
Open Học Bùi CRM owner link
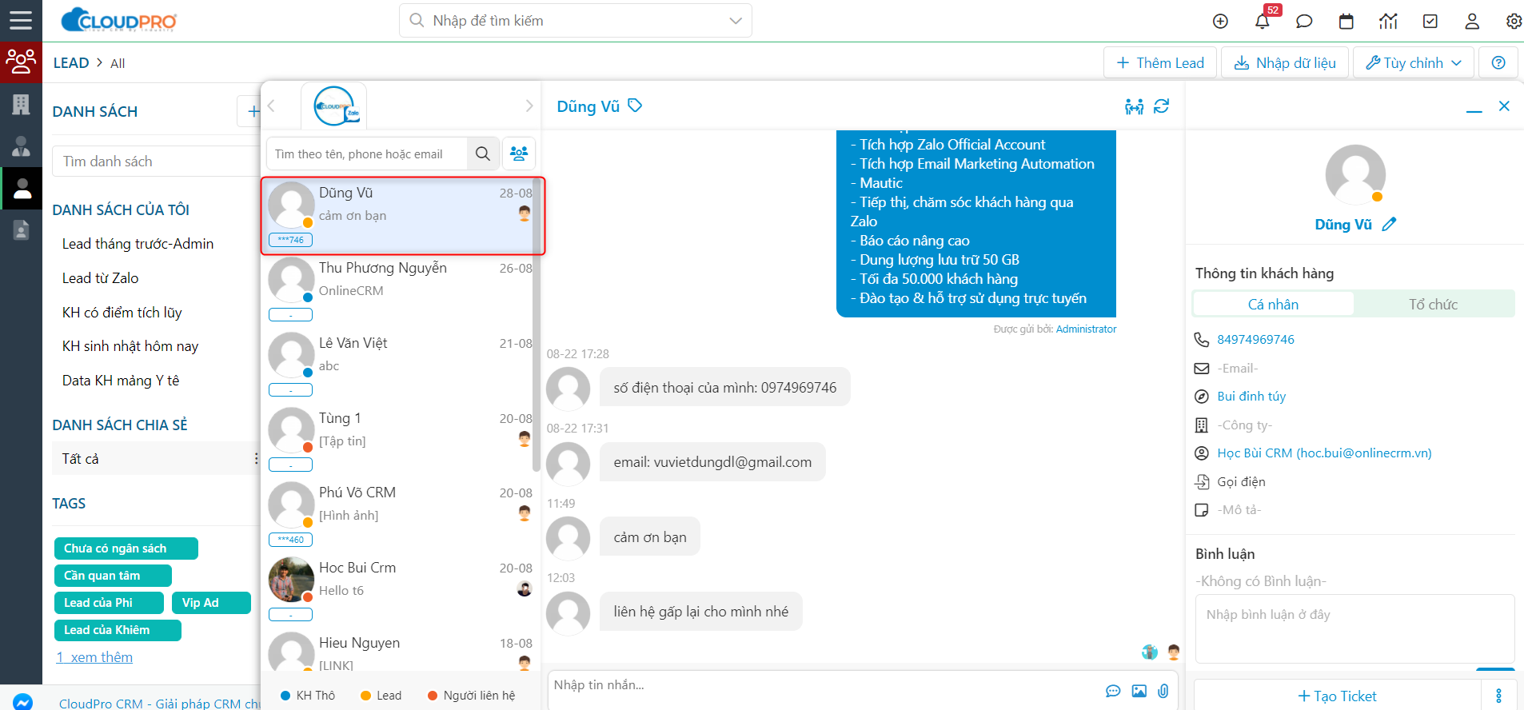tap(1324, 453)
